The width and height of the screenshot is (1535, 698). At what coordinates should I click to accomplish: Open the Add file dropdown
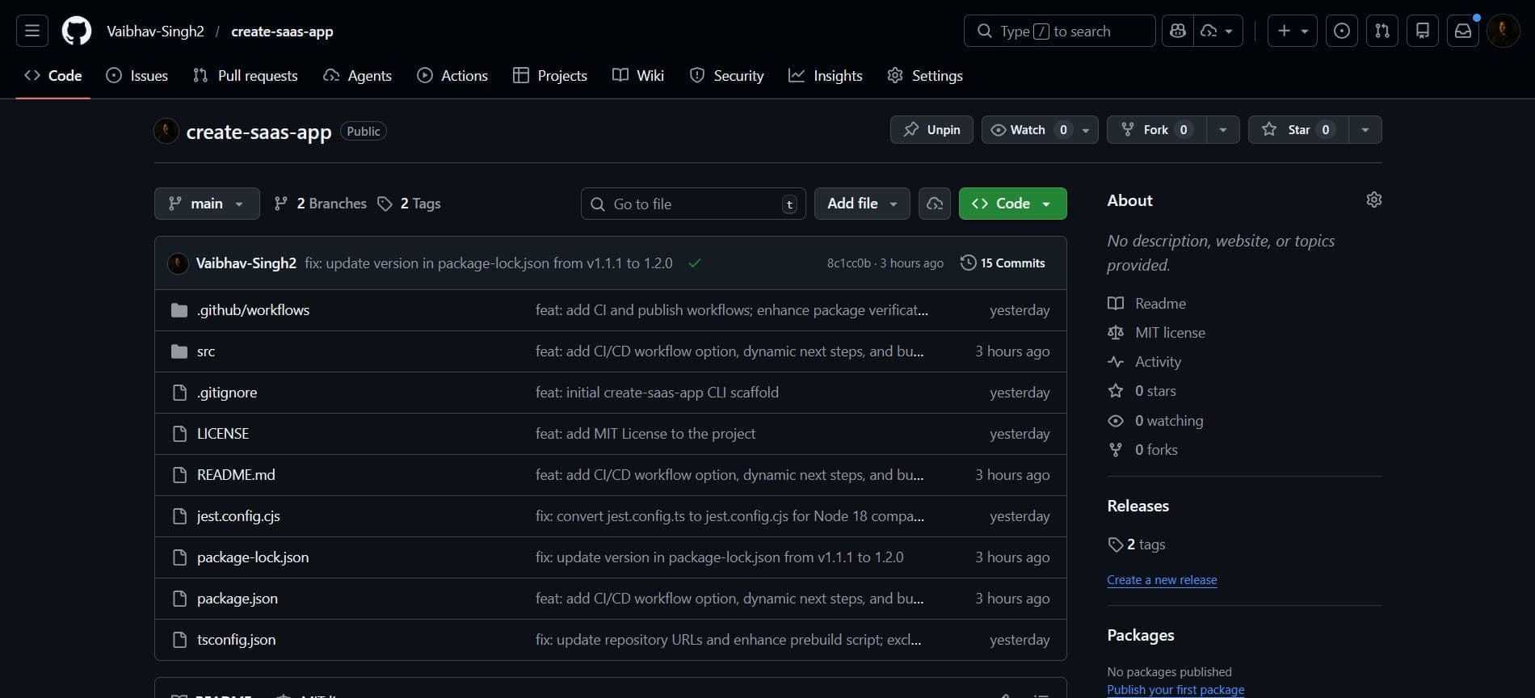pyautogui.click(x=862, y=204)
